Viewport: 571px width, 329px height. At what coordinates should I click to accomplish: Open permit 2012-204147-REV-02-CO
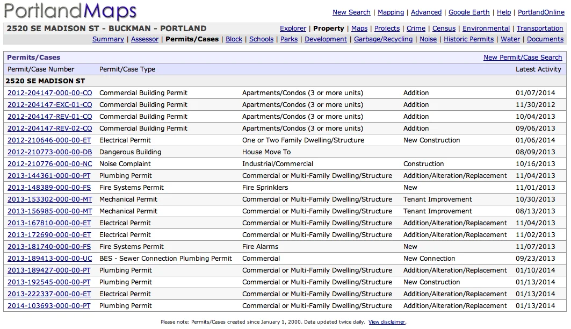(49, 128)
